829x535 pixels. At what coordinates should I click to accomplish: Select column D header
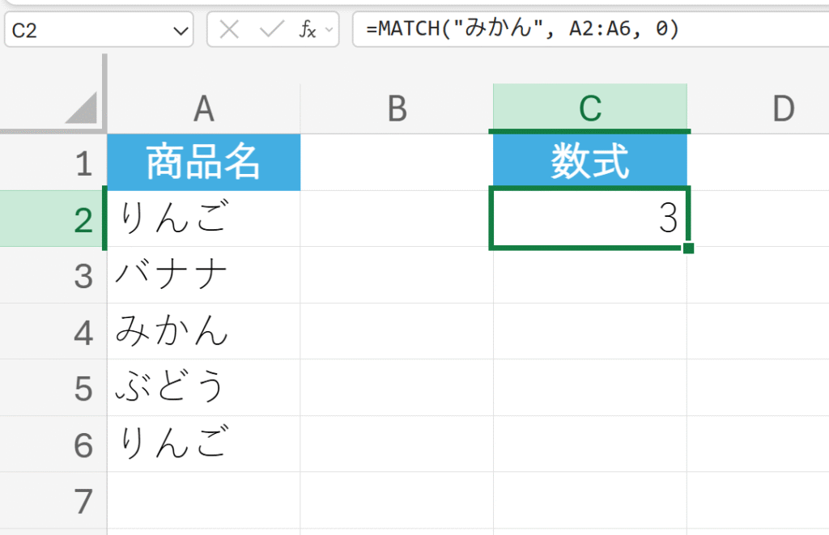(782, 109)
